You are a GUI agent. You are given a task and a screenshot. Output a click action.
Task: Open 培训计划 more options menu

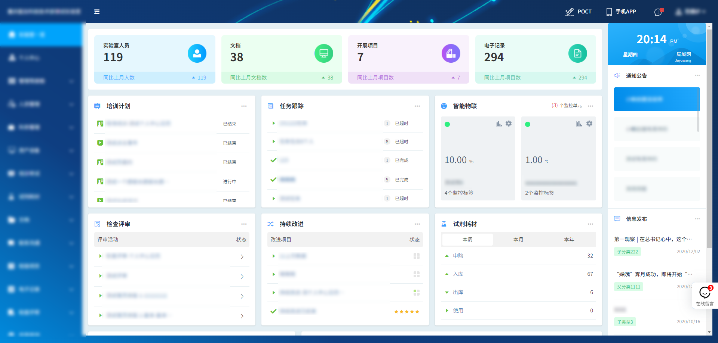244,106
